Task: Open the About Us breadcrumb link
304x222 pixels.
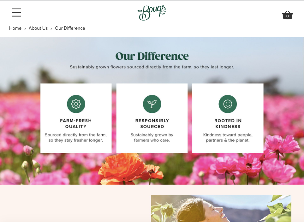Action: pyautogui.click(x=38, y=28)
